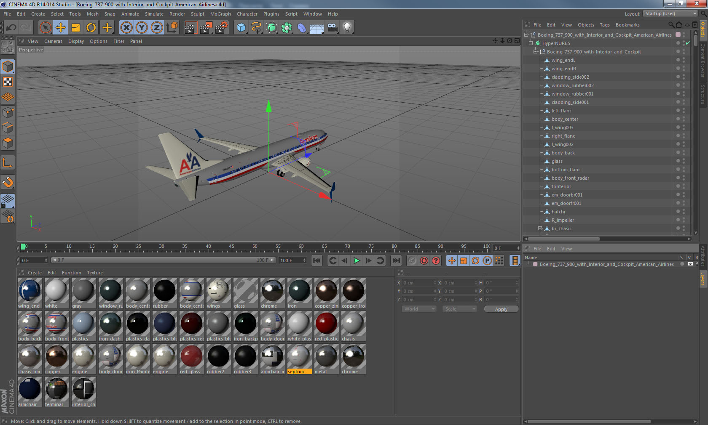Viewport: 708px width, 425px height.
Task: Select the body_front_radar object row
Action: point(570,178)
